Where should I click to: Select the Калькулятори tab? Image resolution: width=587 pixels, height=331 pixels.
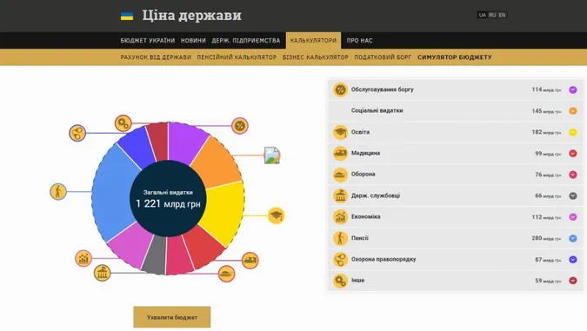point(313,40)
